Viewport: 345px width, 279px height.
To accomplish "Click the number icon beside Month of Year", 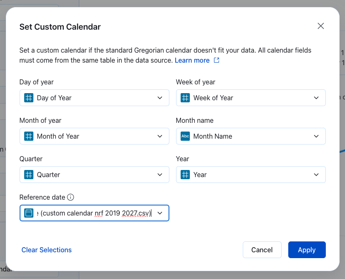I will click(29, 136).
